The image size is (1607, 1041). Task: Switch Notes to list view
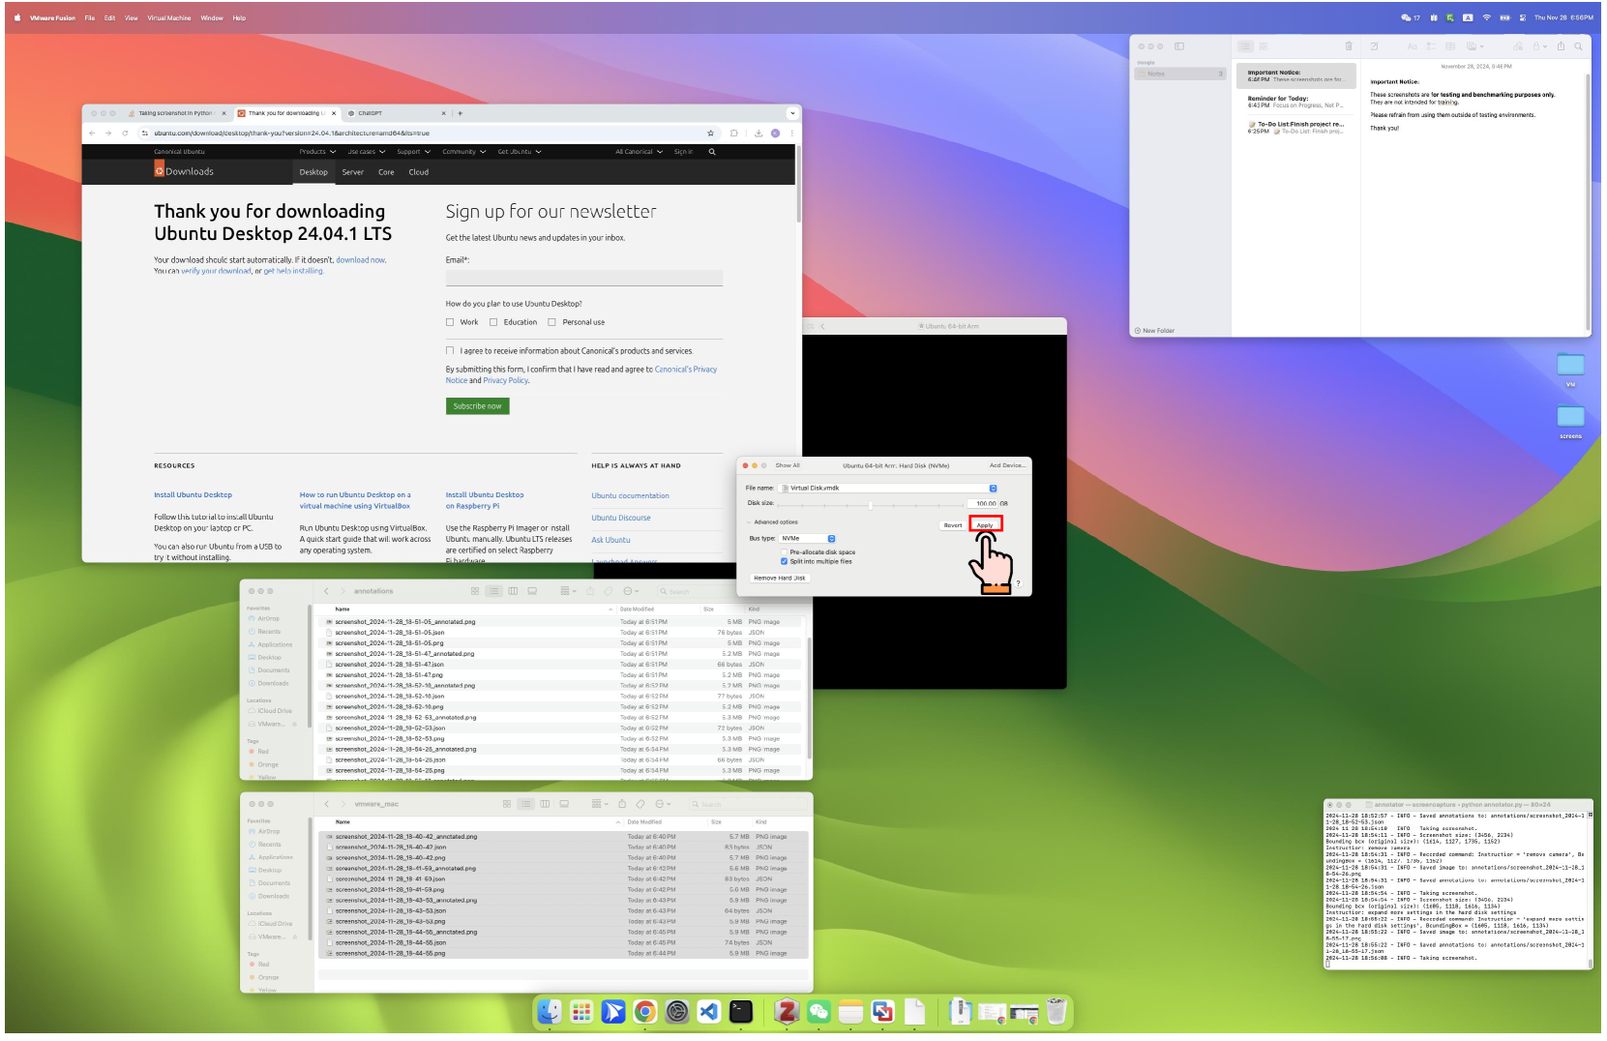(x=1245, y=46)
